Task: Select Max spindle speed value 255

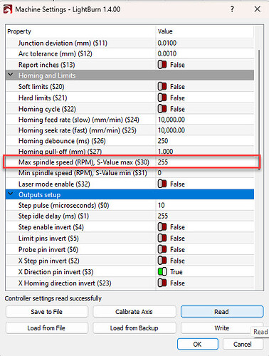Action: tap(163, 162)
